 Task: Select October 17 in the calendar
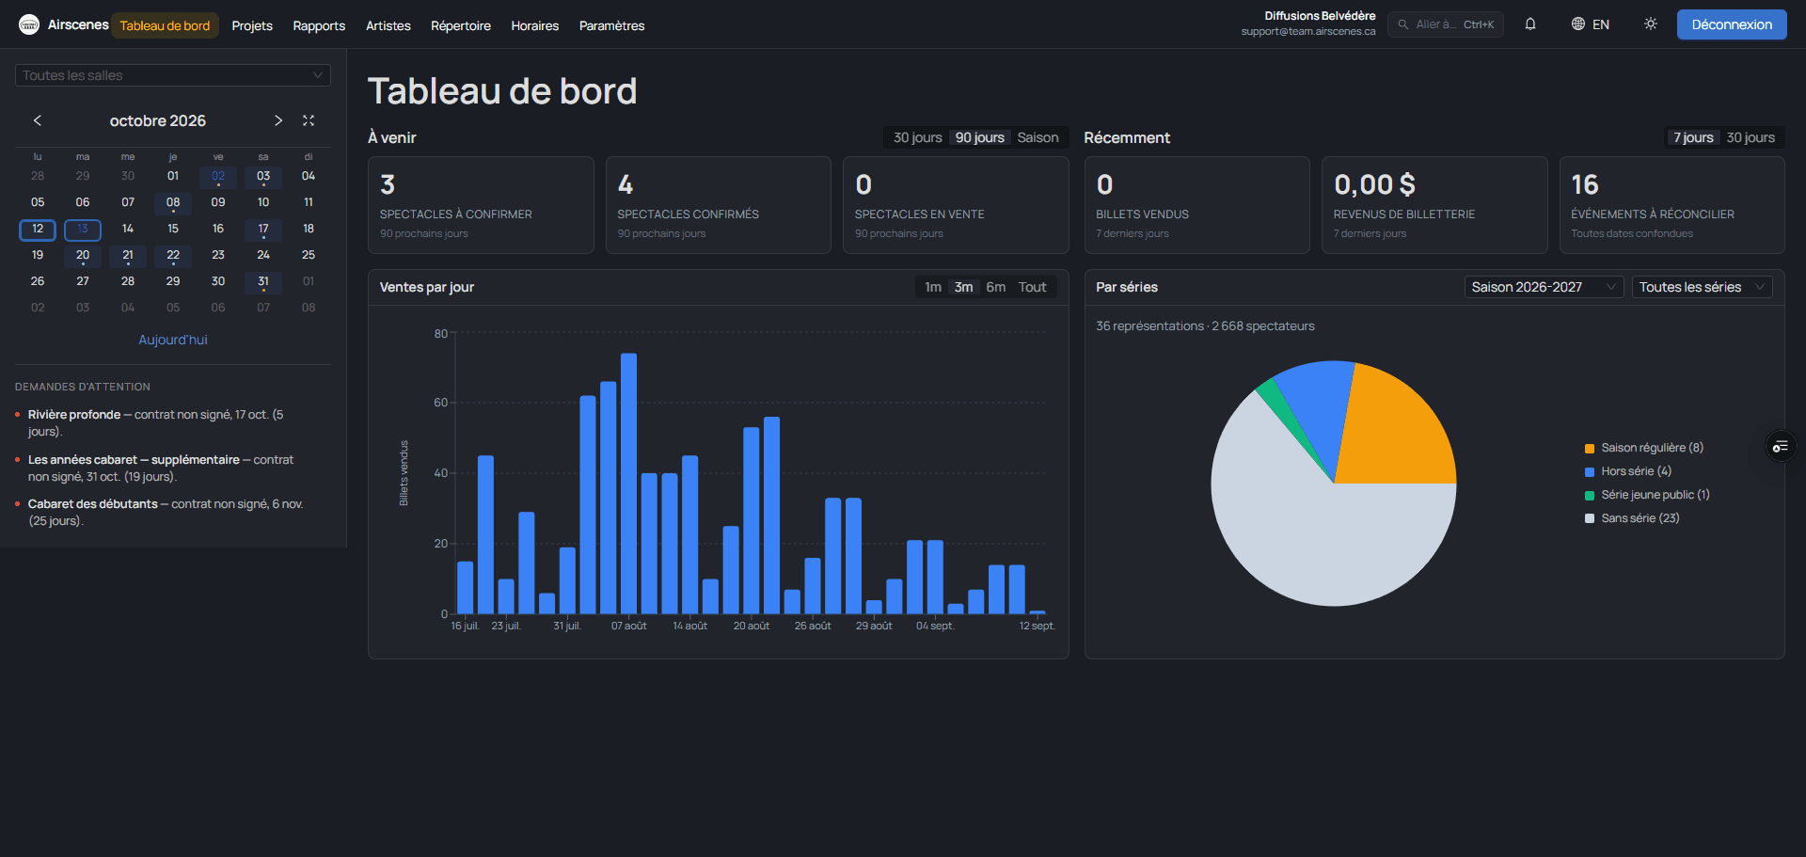[263, 230]
